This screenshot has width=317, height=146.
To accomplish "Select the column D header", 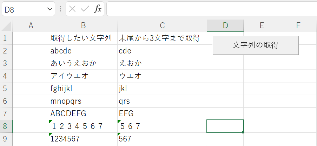I will tap(225, 25).
